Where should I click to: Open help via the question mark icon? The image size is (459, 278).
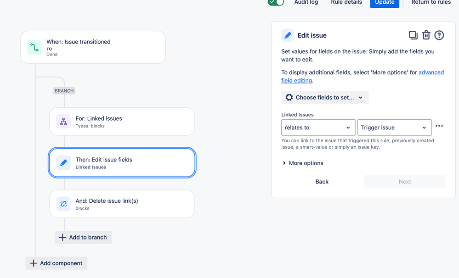point(439,35)
